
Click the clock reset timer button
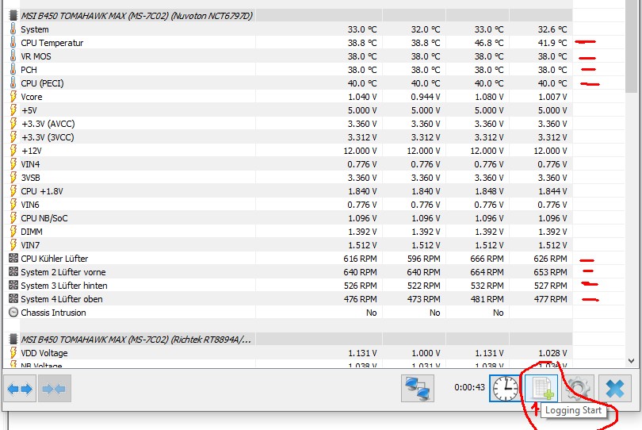pos(505,389)
